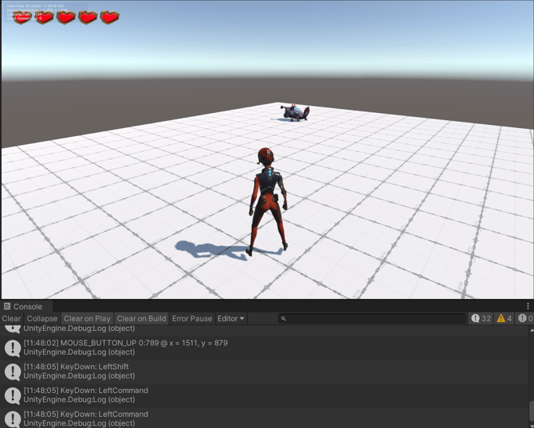Viewport: 534px width, 428px height.
Task: Toggle warning filter showing 4
Action: tap(505, 318)
